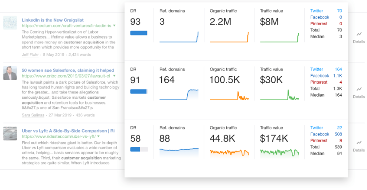
Task: Select the Uber vs Lyft thumbnail image
Action: pyautogui.click(x=10, y=133)
